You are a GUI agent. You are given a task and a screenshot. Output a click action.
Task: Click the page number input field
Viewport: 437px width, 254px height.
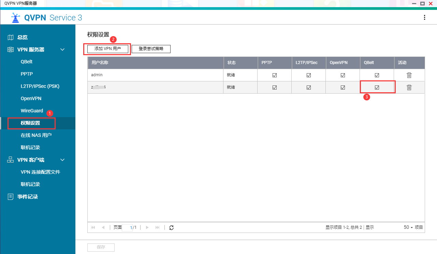point(127,227)
